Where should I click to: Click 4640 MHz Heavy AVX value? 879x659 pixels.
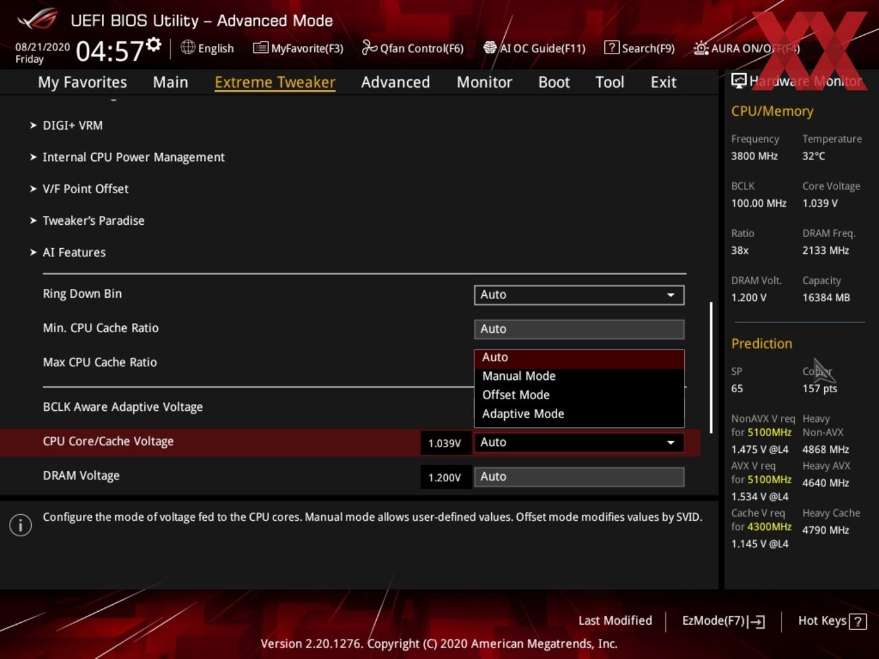825,483
